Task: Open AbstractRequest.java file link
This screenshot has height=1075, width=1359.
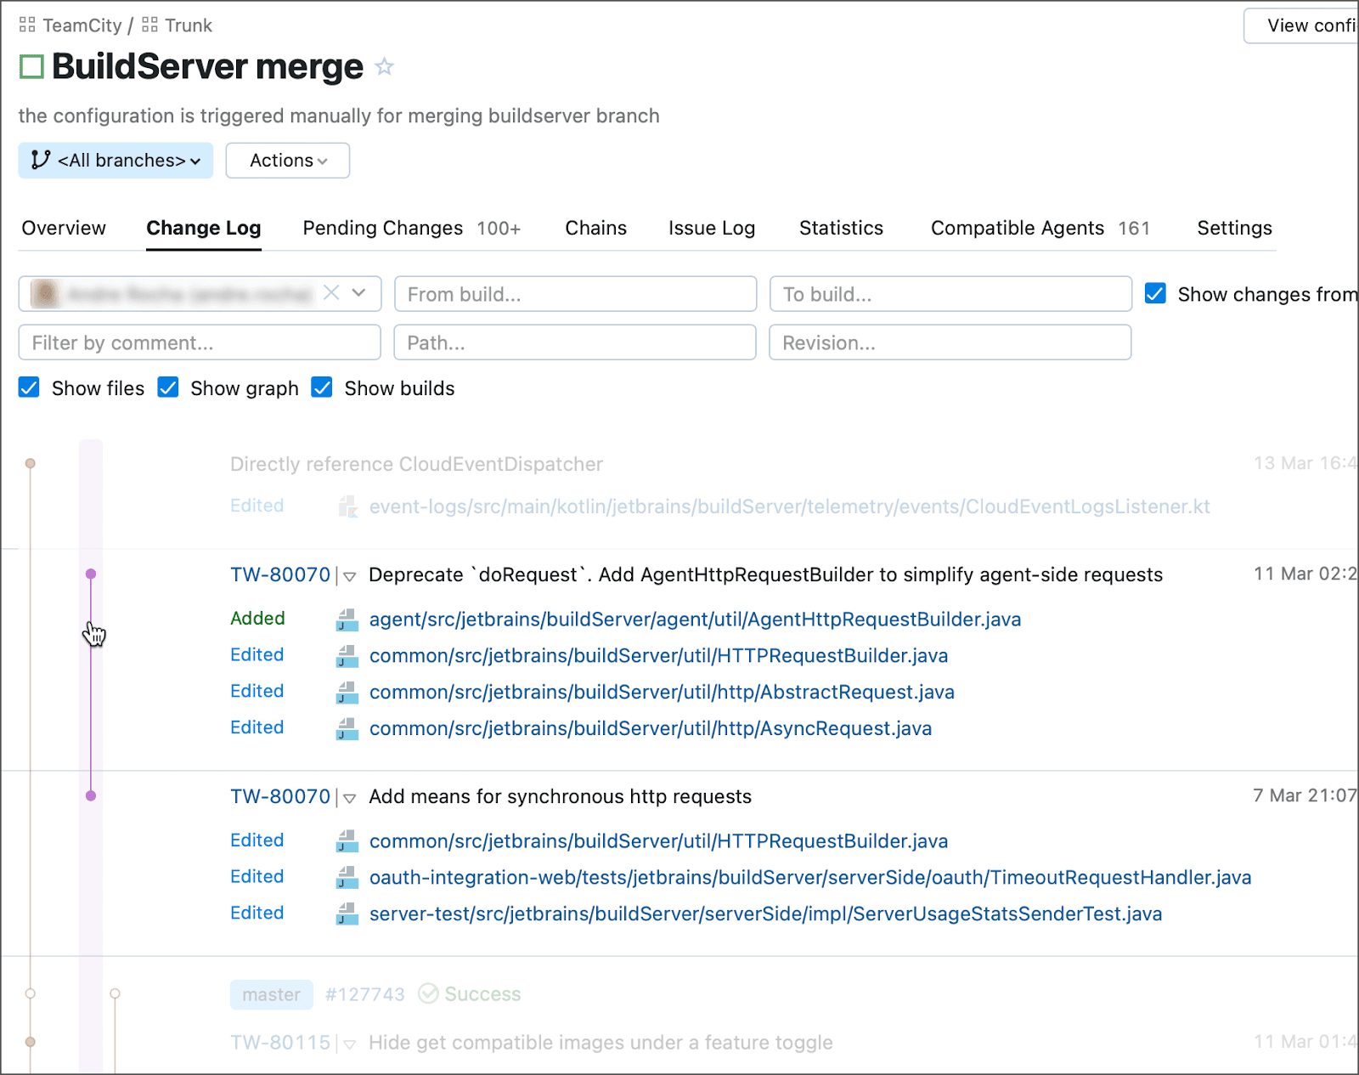Action: pos(662,693)
